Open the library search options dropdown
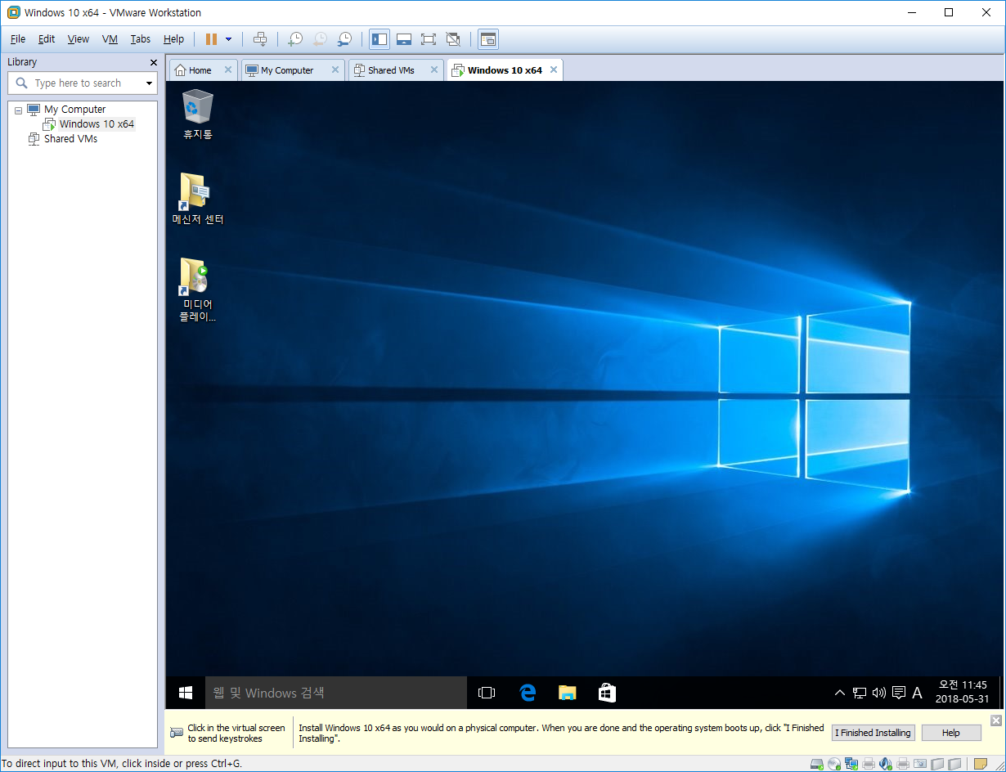1006x772 pixels. click(x=149, y=83)
